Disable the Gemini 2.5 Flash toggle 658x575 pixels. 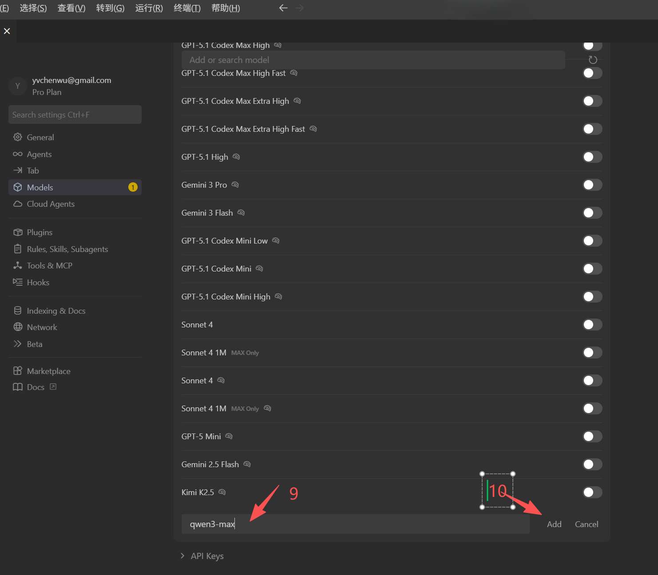[592, 464]
